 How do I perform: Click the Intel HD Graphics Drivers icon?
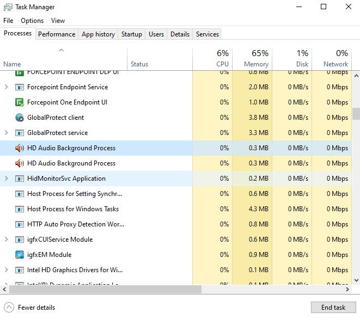pyautogui.click(x=20, y=270)
